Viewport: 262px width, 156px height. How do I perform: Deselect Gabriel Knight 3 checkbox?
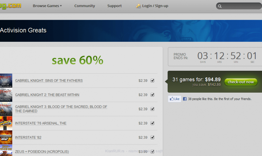click(x=152, y=109)
